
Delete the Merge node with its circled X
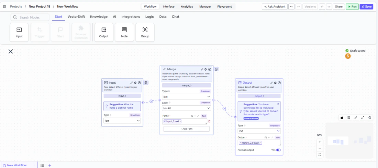click(x=210, y=69)
